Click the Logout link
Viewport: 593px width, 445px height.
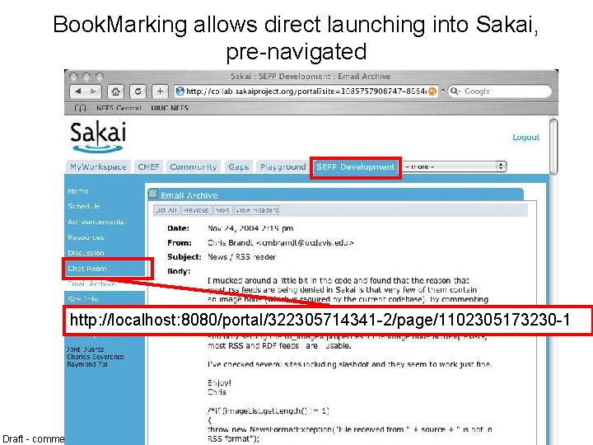pyautogui.click(x=525, y=137)
